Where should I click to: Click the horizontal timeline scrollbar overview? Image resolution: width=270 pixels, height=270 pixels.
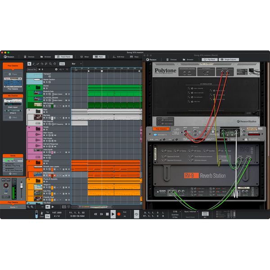[x=95, y=207]
